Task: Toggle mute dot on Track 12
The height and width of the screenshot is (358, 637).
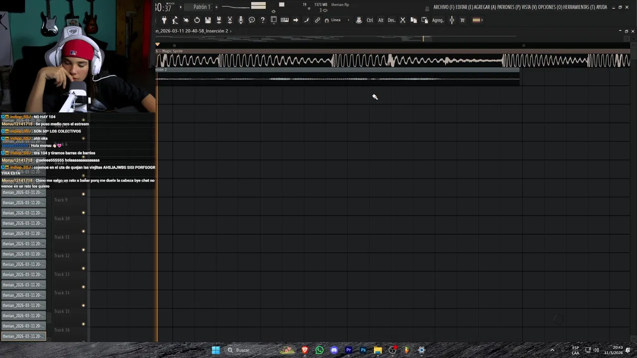Action: 83,250
